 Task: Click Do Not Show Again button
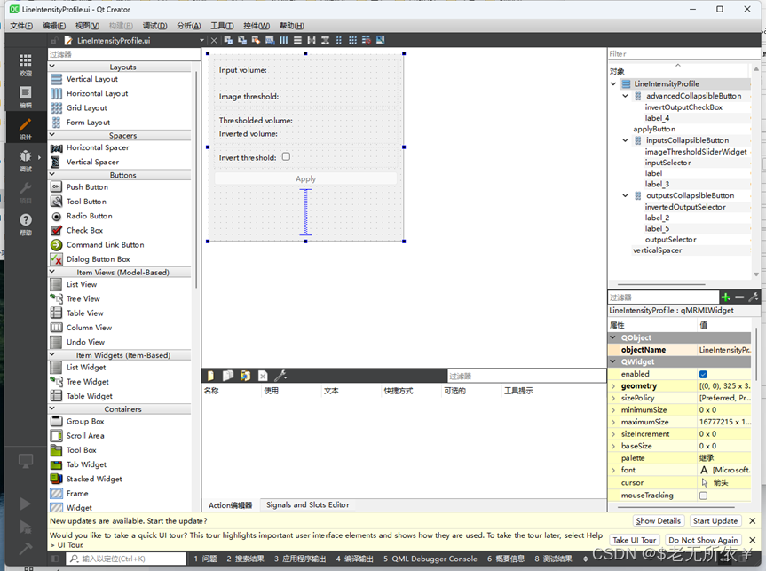[x=703, y=540]
